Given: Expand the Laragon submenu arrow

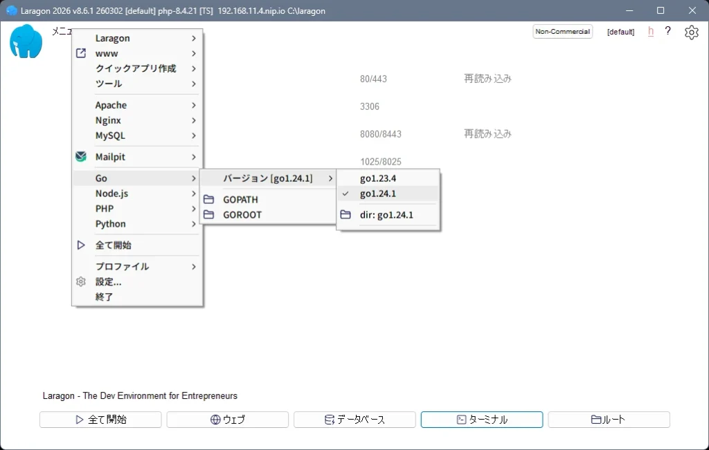Looking at the screenshot, I should point(194,39).
